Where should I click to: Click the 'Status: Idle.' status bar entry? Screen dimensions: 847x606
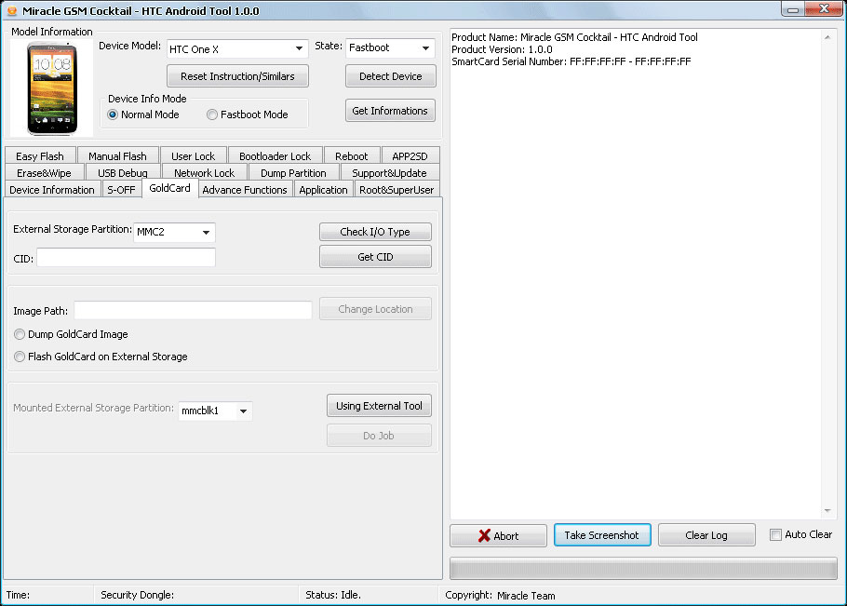[333, 595]
